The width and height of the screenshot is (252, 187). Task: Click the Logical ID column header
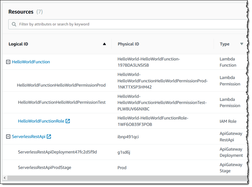tap(18, 44)
